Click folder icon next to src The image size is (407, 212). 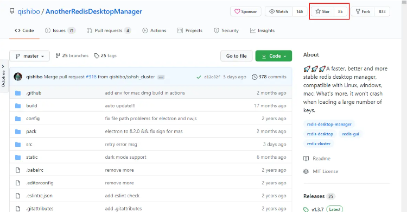(x=18, y=145)
